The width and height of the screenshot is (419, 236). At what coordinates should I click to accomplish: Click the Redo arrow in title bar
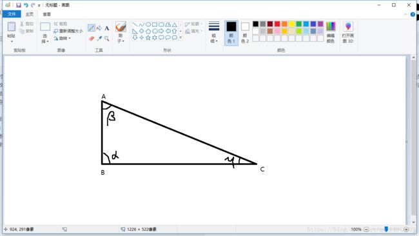[33, 5]
